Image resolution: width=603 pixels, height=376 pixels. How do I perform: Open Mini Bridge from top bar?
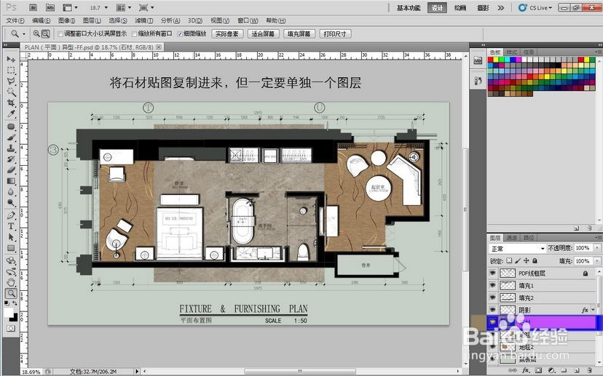tap(50, 7)
